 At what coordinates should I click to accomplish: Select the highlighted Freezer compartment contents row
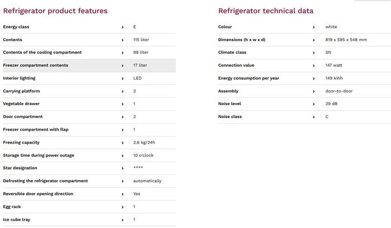point(89,65)
